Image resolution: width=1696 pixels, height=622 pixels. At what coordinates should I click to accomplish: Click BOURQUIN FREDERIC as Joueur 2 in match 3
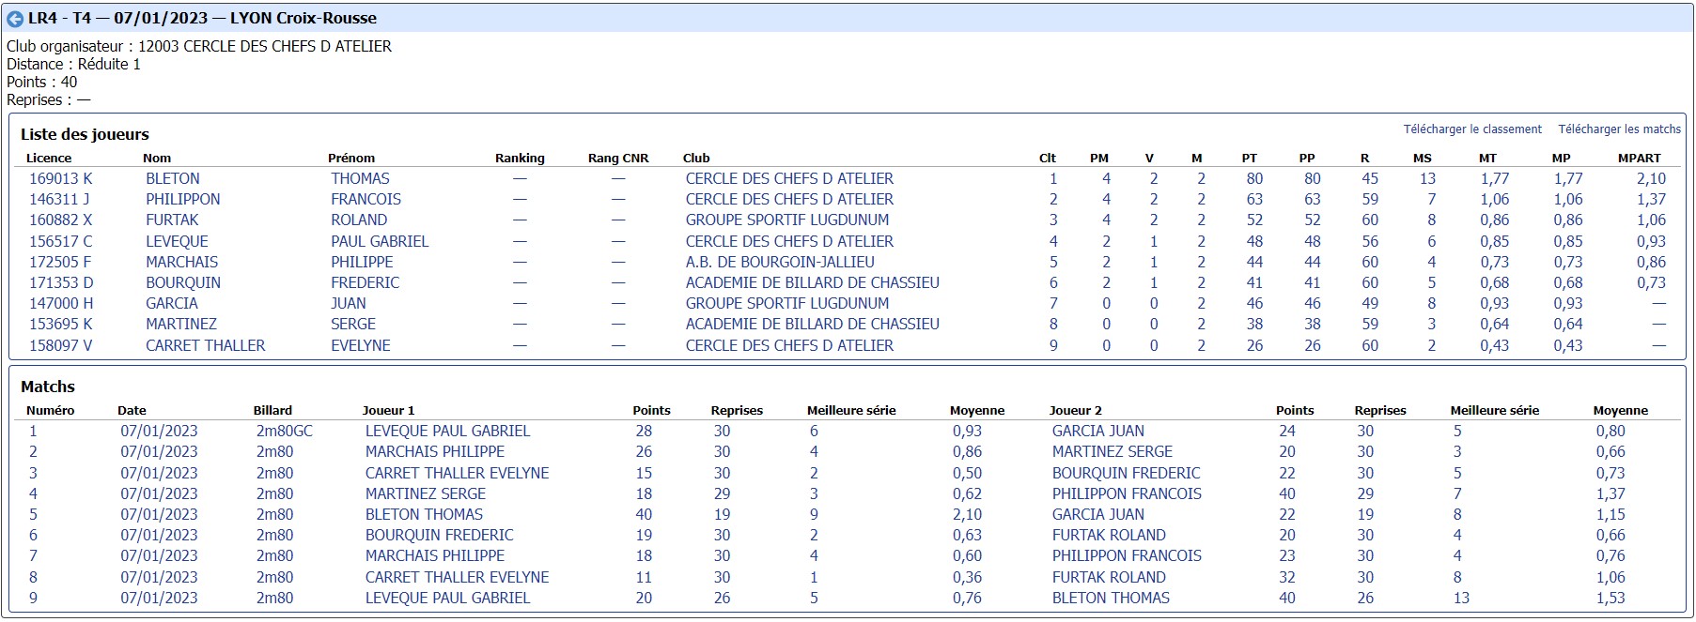click(x=1127, y=473)
